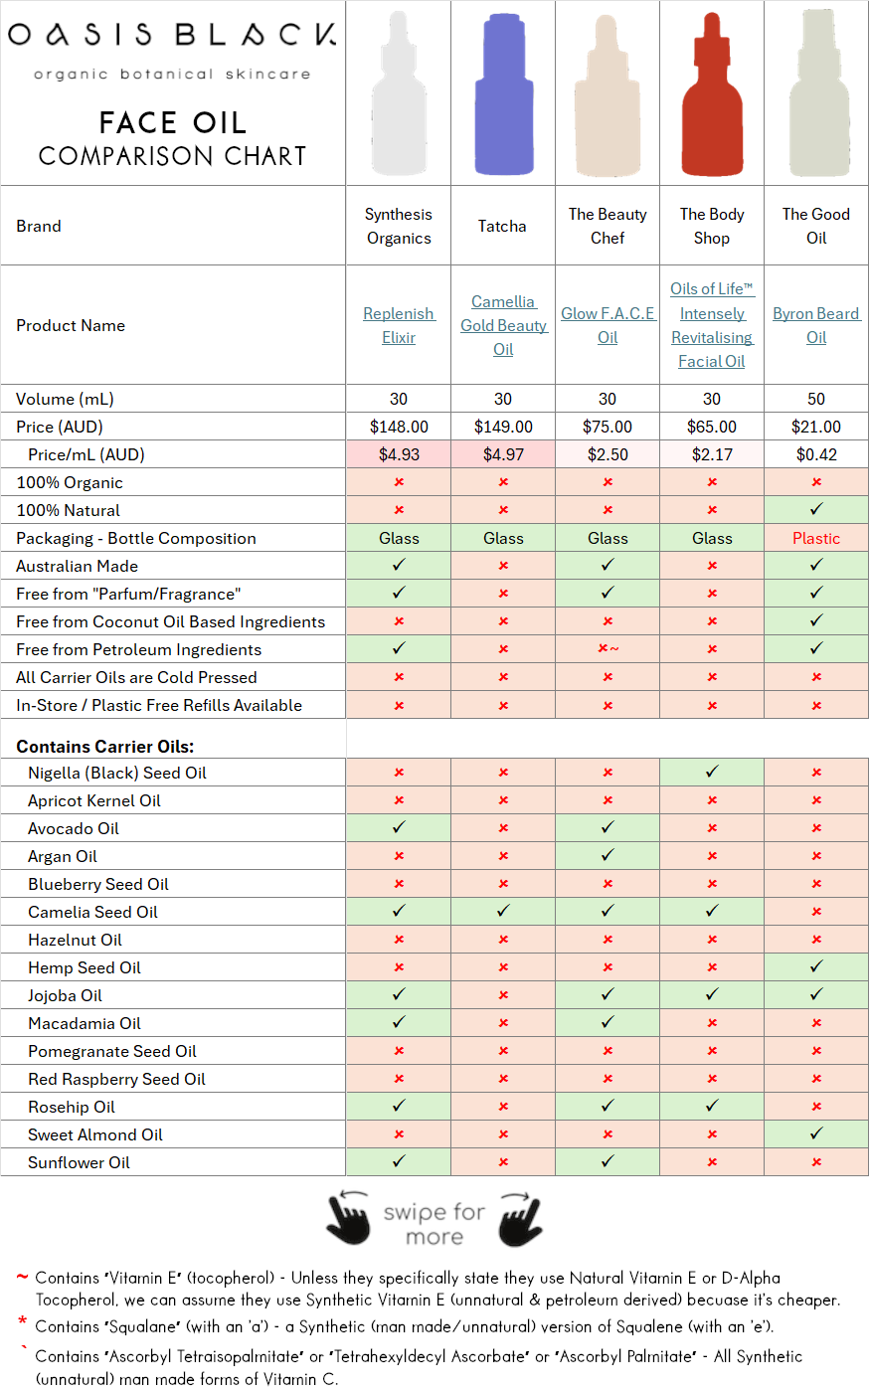Viewport: 869px width, 1392px height.
Task: Click The Body Shop red bottle image
Action: [712, 93]
